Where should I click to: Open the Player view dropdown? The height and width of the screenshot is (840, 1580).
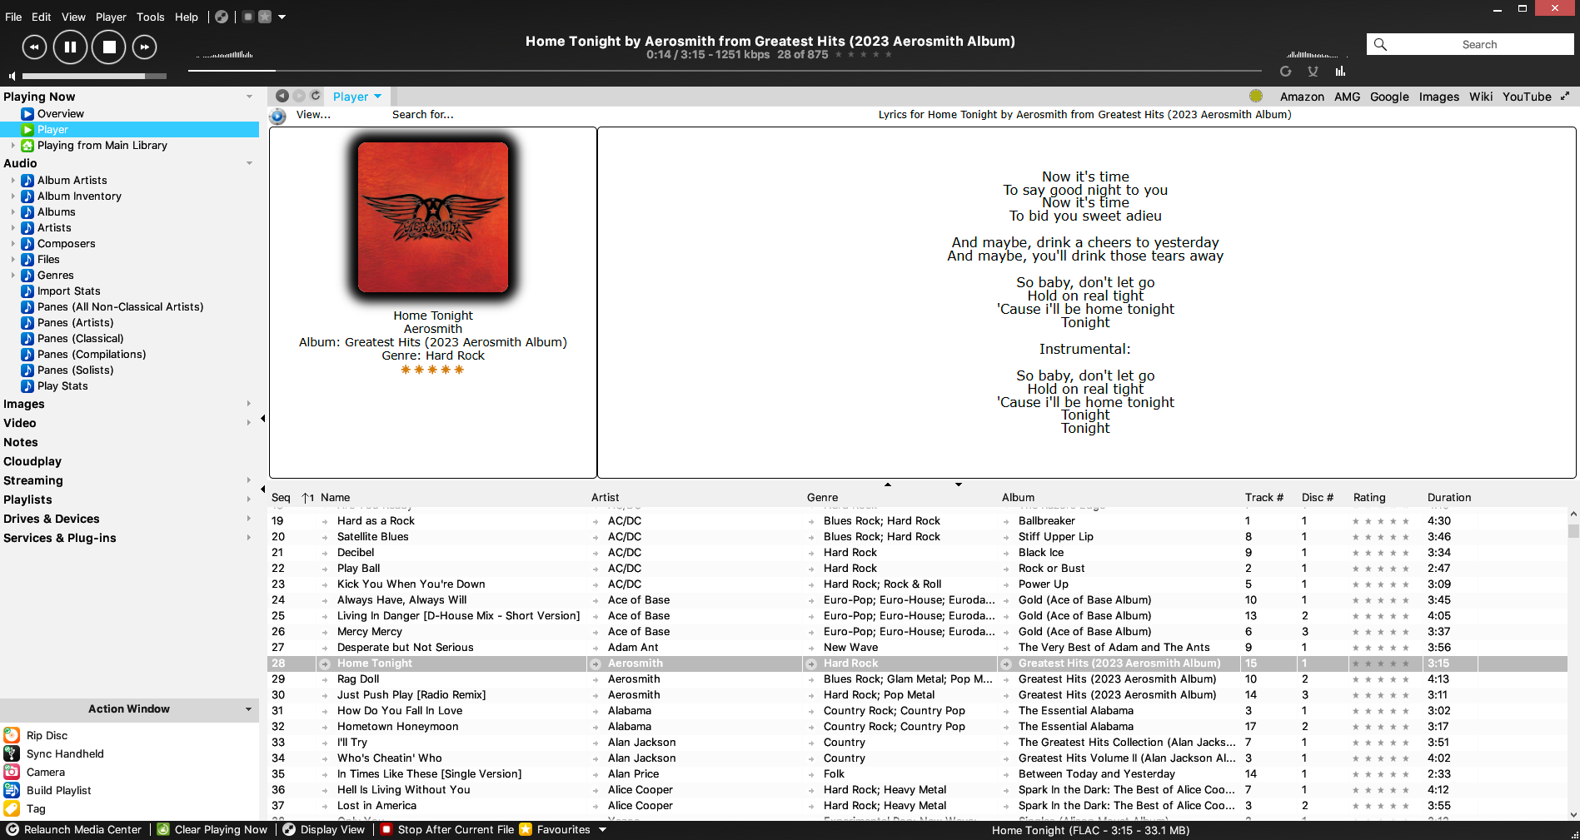[378, 97]
